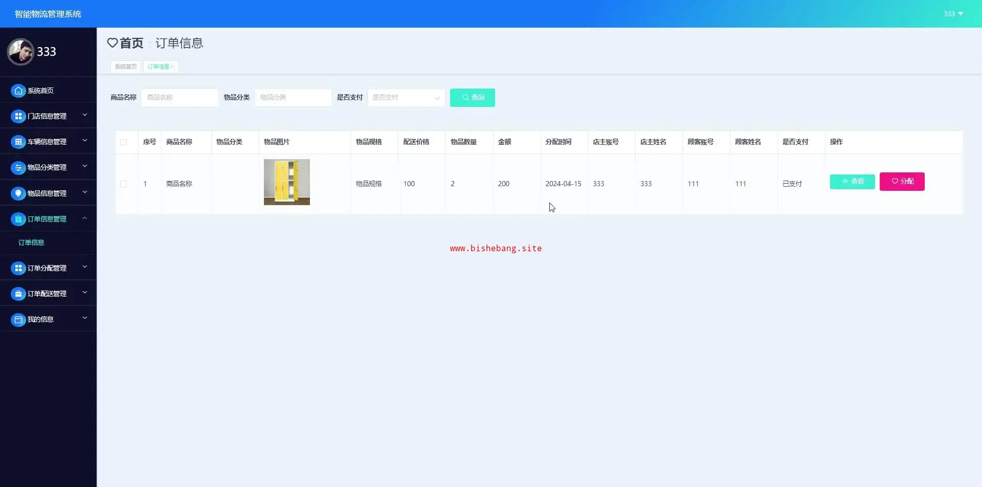The image size is (982, 487).
Task: Click the 订单分配管理 icon
Action: point(18,268)
